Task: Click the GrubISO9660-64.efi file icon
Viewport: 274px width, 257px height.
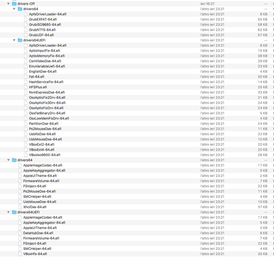Action: coord(26,25)
